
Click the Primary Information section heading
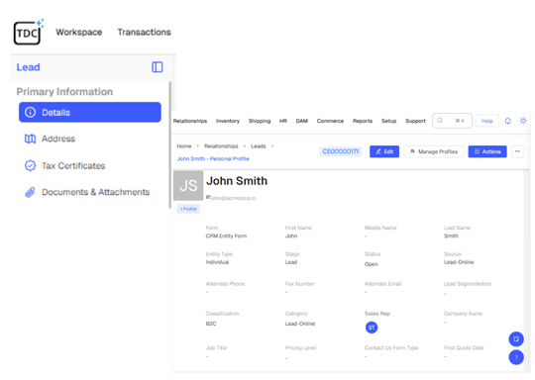tap(64, 92)
